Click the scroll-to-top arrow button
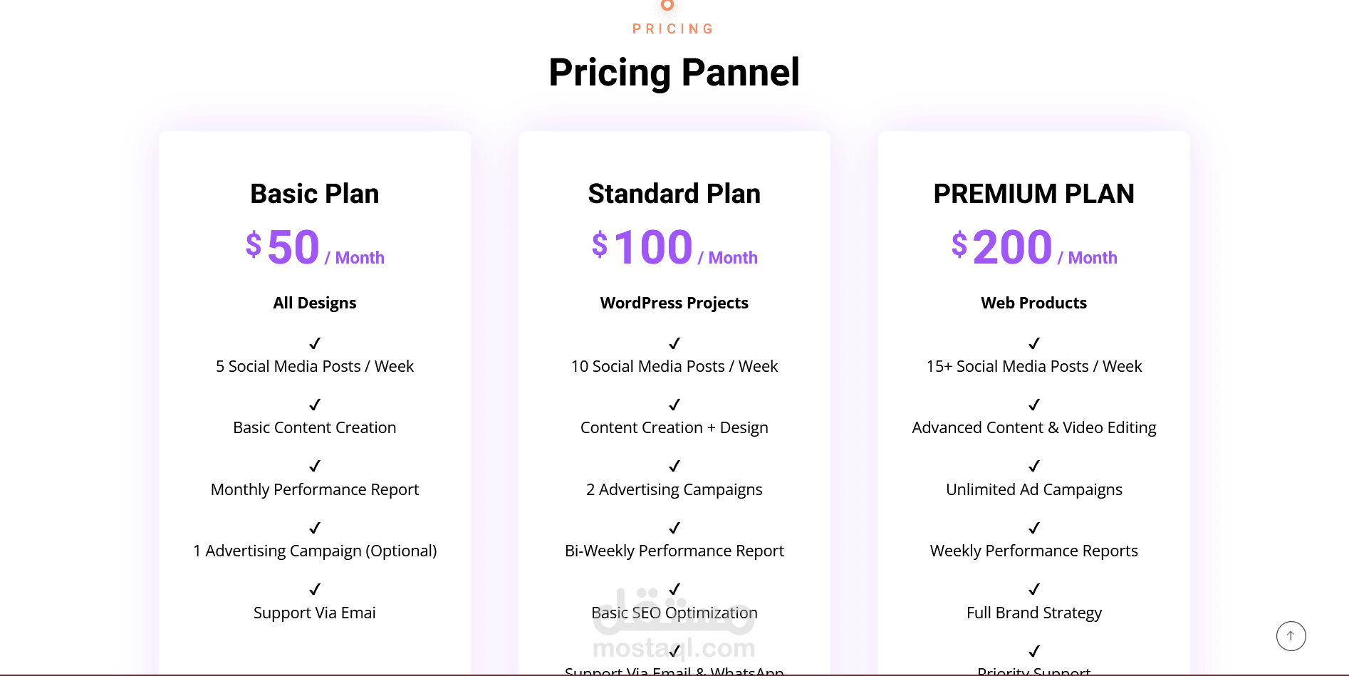The height and width of the screenshot is (676, 1349). [x=1291, y=636]
